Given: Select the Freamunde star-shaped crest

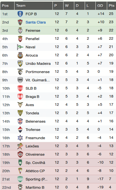Looking at the screenshot, I should [20, 138].
